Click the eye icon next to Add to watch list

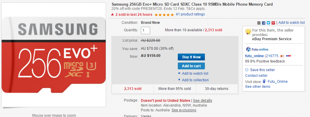click(x=179, y=73)
